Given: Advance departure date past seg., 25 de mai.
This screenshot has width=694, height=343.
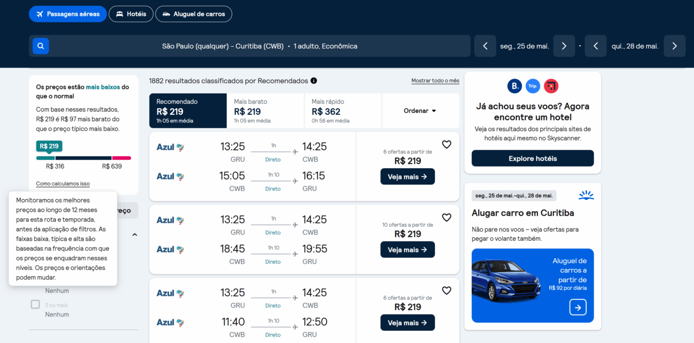Looking at the screenshot, I should click(x=564, y=46).
